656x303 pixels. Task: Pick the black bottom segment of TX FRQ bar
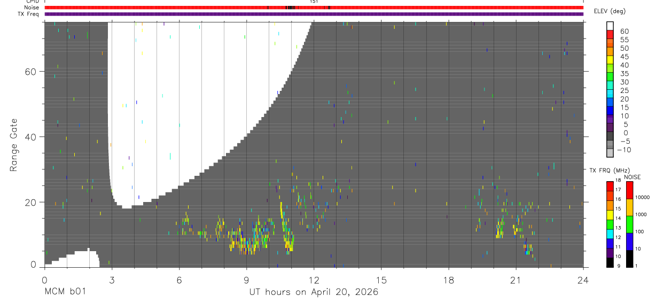pos(610,262)
